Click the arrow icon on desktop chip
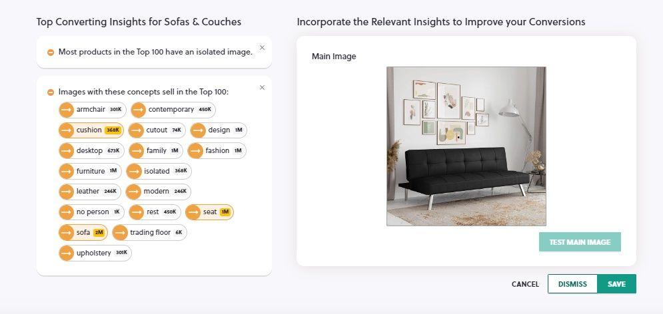 [x=66, y=150]
